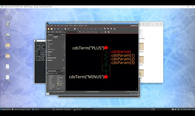Click the Properties info toolbar icon
The height and width of the screenshot is (116, 195).
(75, 29)
